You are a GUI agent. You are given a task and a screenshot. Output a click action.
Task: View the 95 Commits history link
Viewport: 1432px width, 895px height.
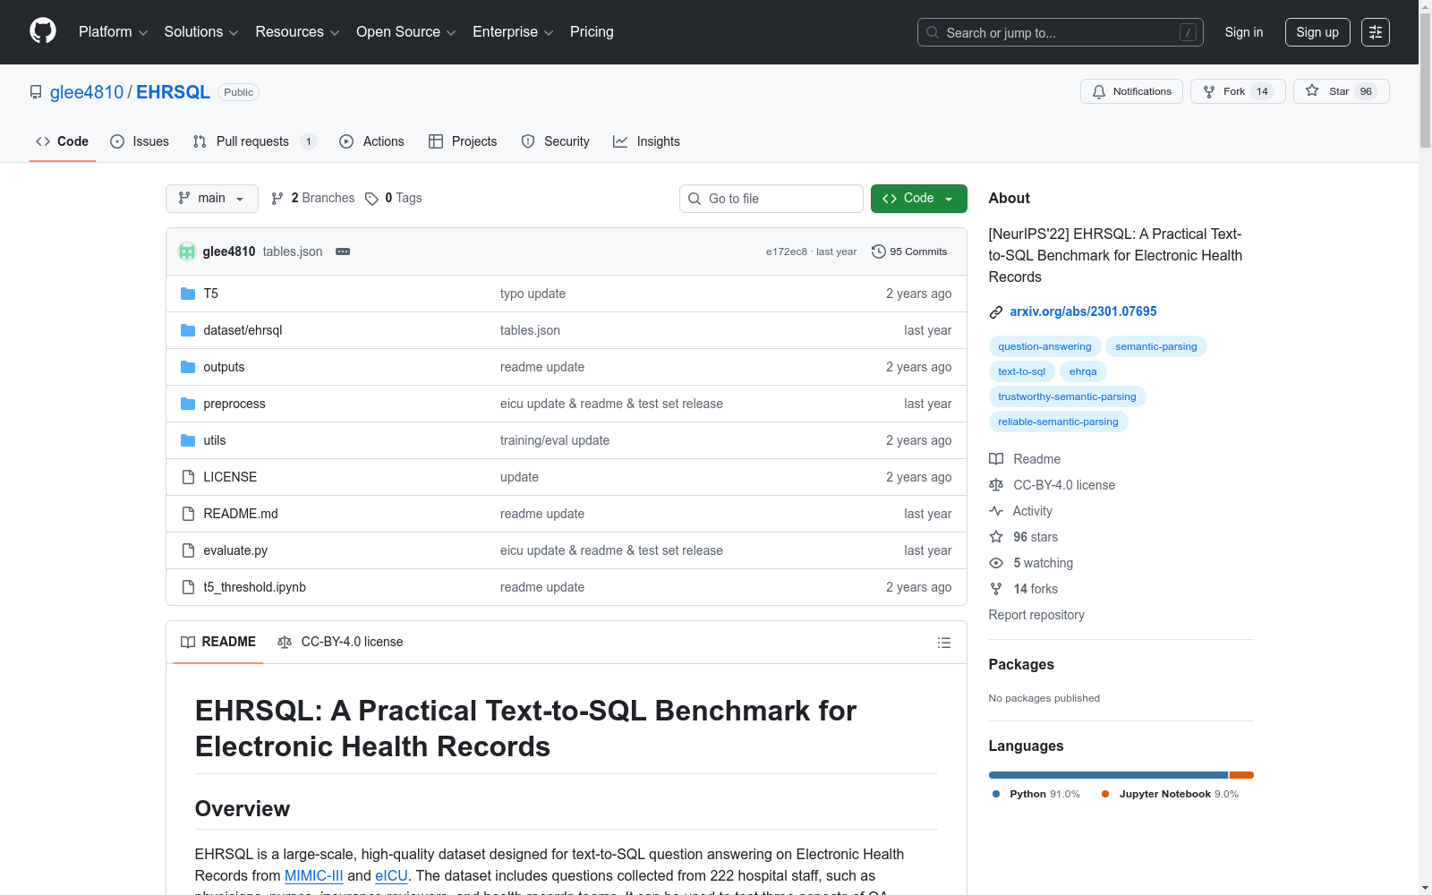point(909,251)
